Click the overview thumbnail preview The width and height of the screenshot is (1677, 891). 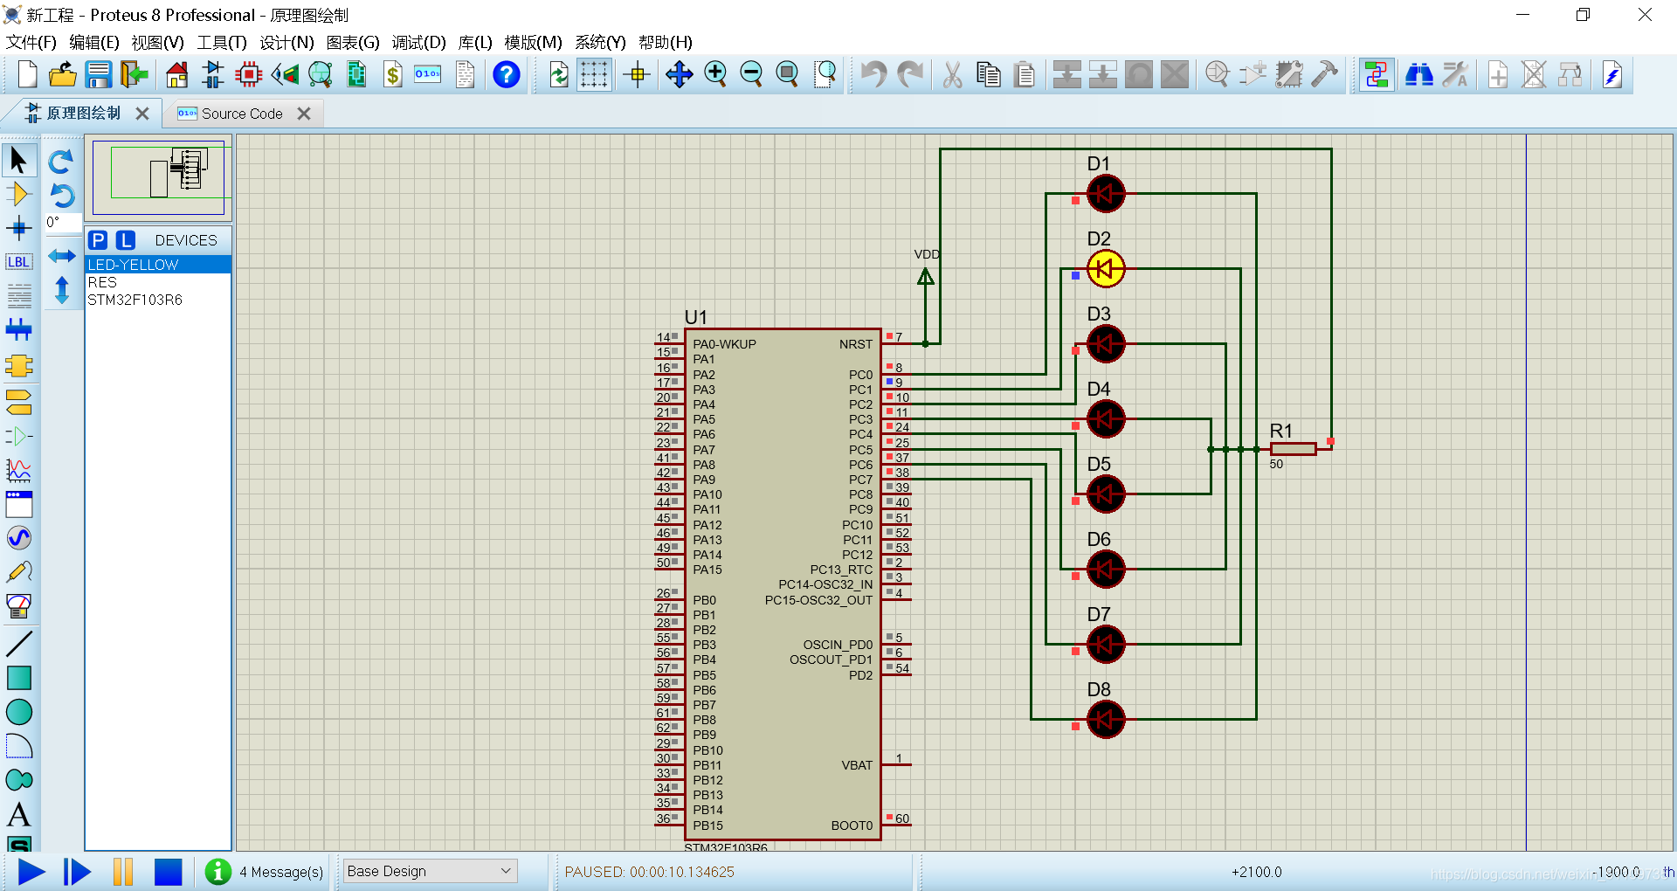click(x=159, y=177)
